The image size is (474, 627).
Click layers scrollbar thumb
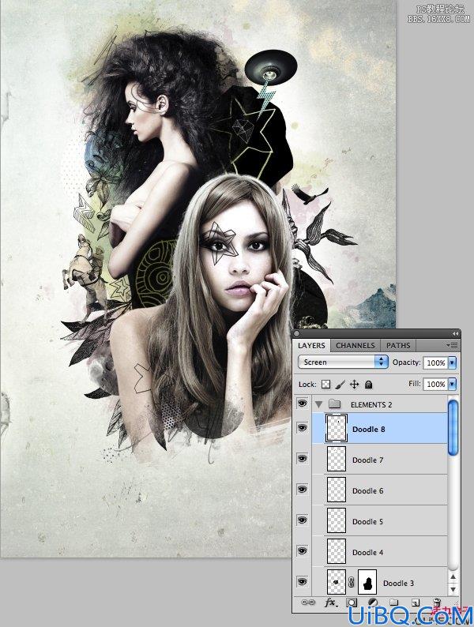click(453, 427)
